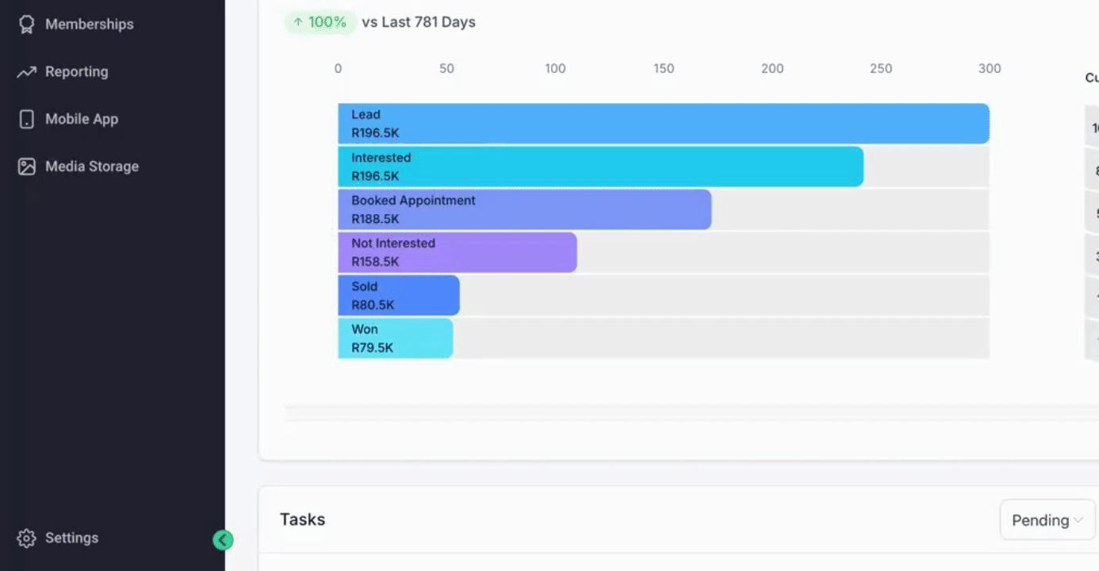Click the Settings gear icon
The height and width of the screenshot is (571, 1099).
pyautogui.click(x=27, y=538)
